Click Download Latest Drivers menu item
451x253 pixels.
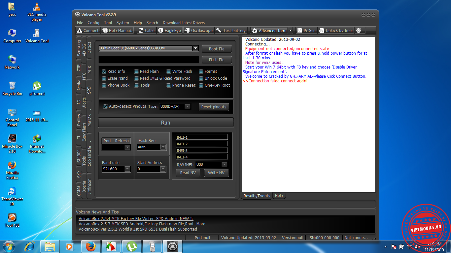pyautogui.click(x=184, y=23)
